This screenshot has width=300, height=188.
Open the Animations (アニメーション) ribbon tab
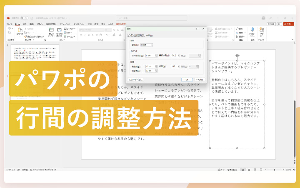point(65,24)
